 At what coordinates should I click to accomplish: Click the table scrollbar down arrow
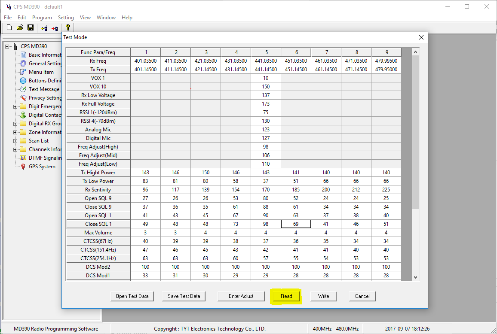pos(416,277)
